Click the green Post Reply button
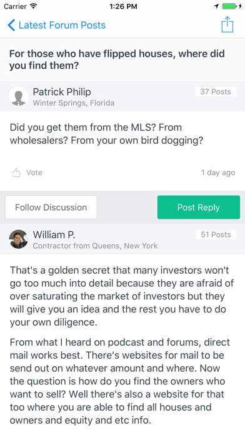This screenshot has width=245, height=435. click(198, 207)
